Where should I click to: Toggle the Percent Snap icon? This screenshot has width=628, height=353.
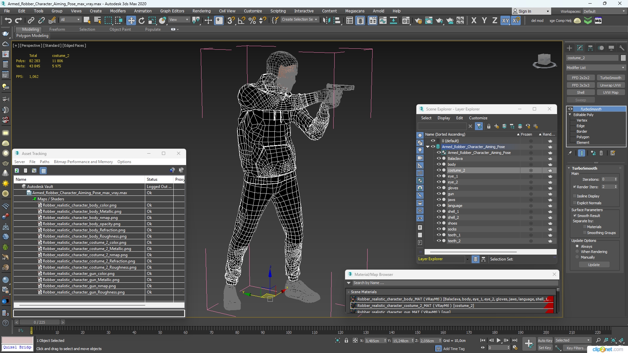click(252, 21)
